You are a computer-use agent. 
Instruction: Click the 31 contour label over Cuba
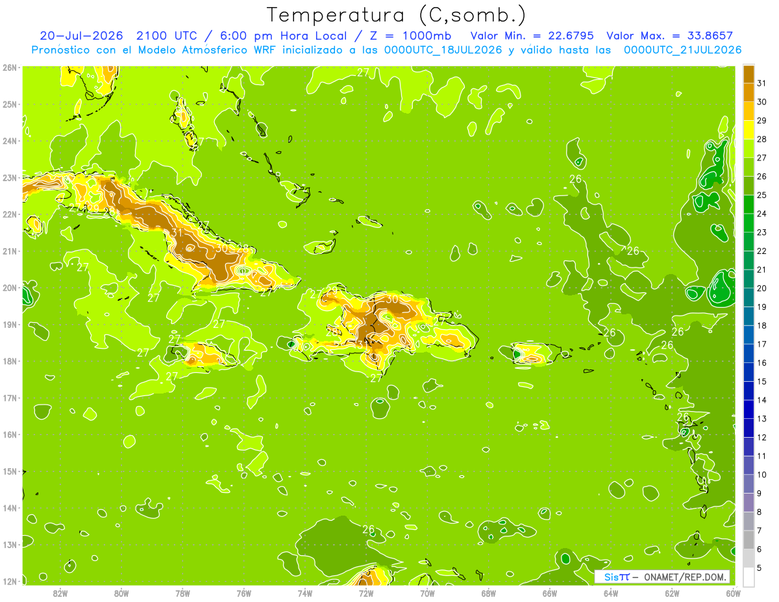point(177,233)
